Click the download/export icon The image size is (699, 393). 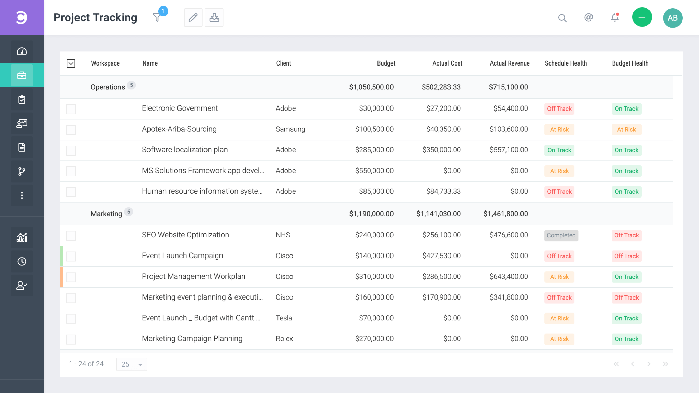tap(214, 17)
